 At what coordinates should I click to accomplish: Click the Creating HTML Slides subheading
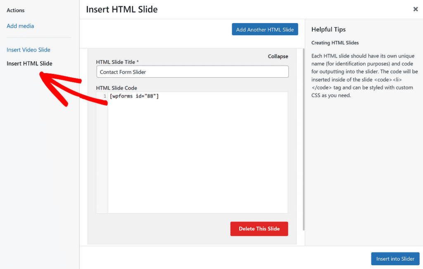point(336,43)
